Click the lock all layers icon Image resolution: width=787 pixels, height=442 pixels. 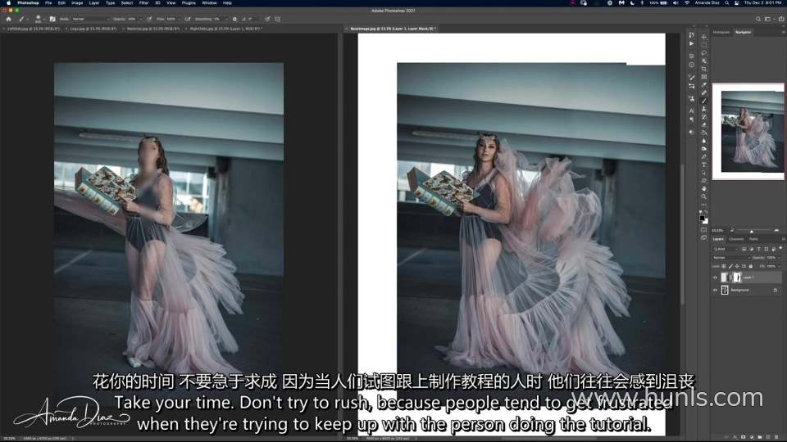tap(751, 267)
